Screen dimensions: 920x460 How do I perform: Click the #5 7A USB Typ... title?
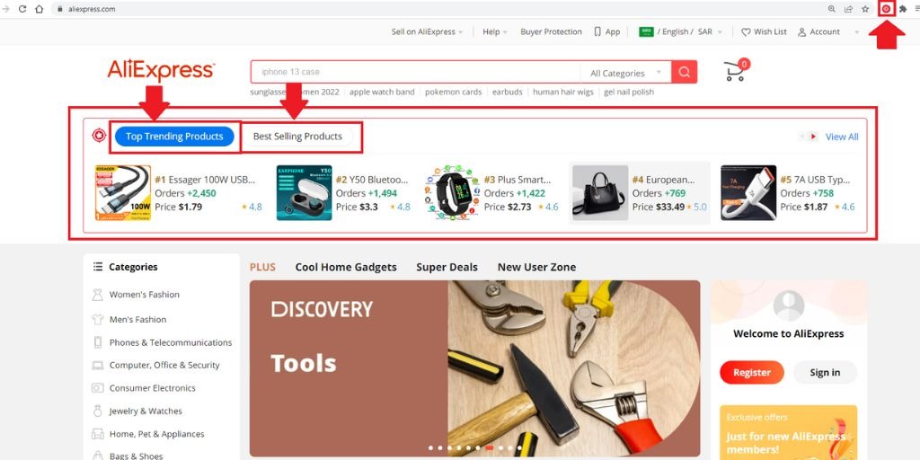tap(815, 180)
